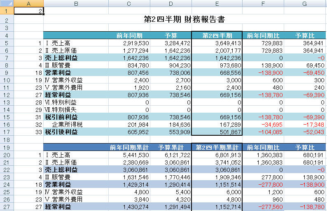Screen dimensions: 327x211
Task: Click cell value 184,636
Action: point(180,125)
